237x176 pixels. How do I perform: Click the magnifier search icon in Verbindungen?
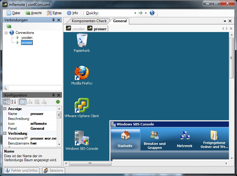[5, 88]
